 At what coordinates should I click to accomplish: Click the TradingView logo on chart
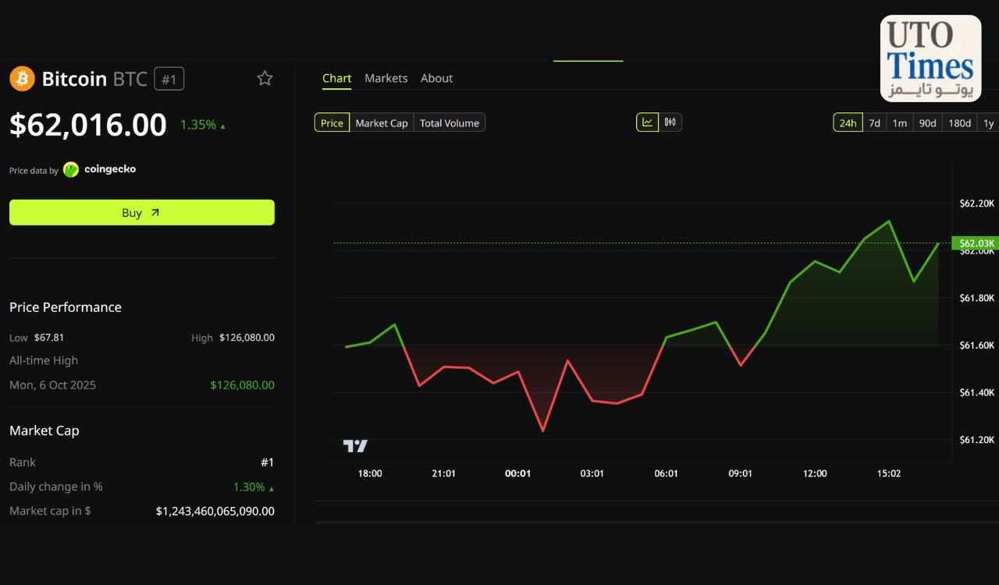[355, 446]
